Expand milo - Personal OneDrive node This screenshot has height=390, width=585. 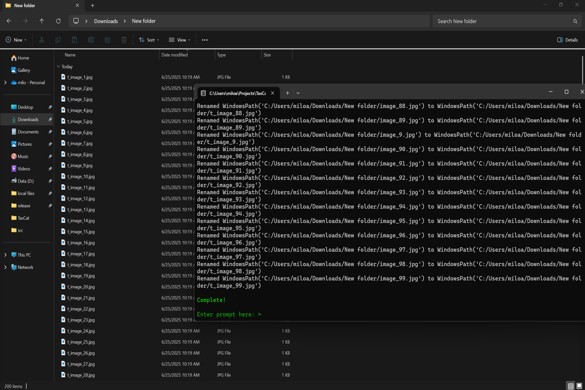coord(5,83)
